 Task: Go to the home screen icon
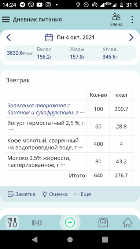(x=128, y=223)
